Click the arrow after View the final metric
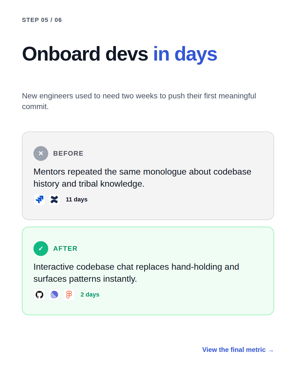The image size is (296, 370). coord(271,350)
